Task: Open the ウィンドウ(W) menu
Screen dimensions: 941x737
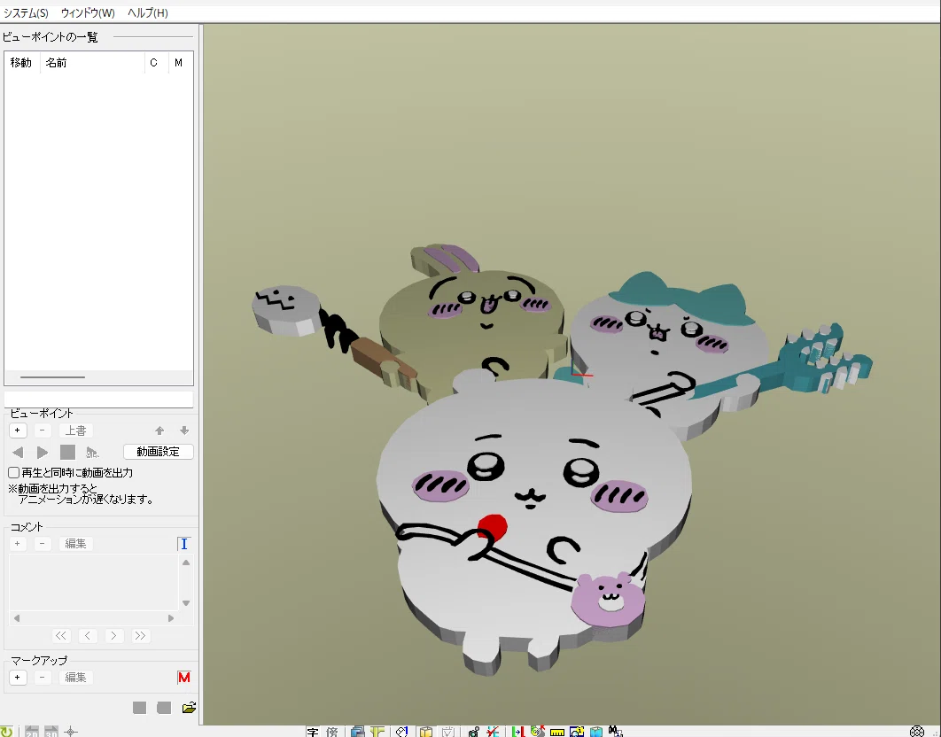Action: (x=88, y=12)
